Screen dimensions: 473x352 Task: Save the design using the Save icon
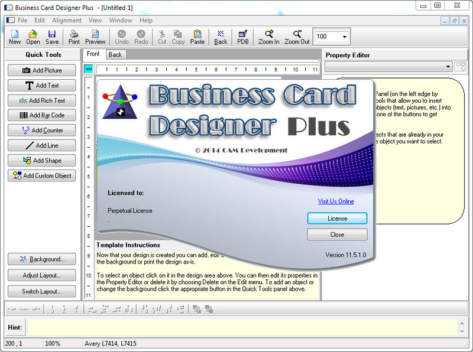(52, 37)
